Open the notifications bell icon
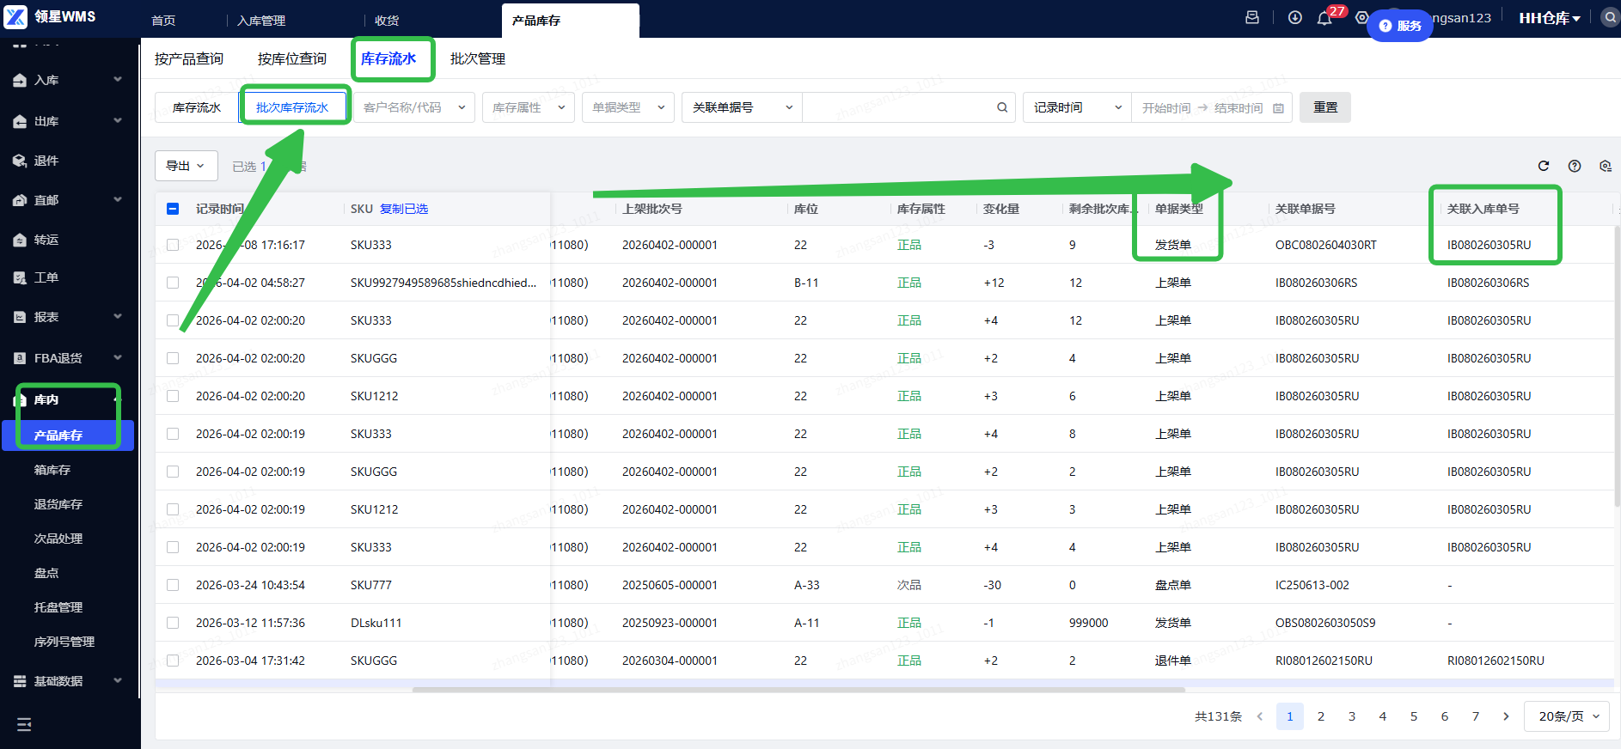Viewport: 1621px width, 749px height. tap(1324, 18)
